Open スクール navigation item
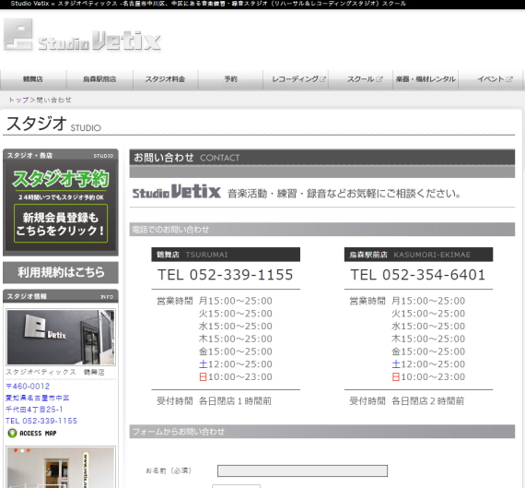Viewport: 525px width, 488px height. click(361, 79)
